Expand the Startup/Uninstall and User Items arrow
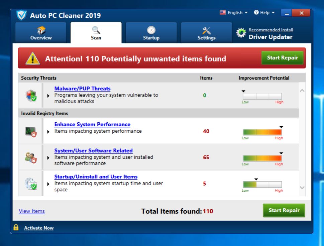This screenshot has width=324, height=246. [48, 184]
